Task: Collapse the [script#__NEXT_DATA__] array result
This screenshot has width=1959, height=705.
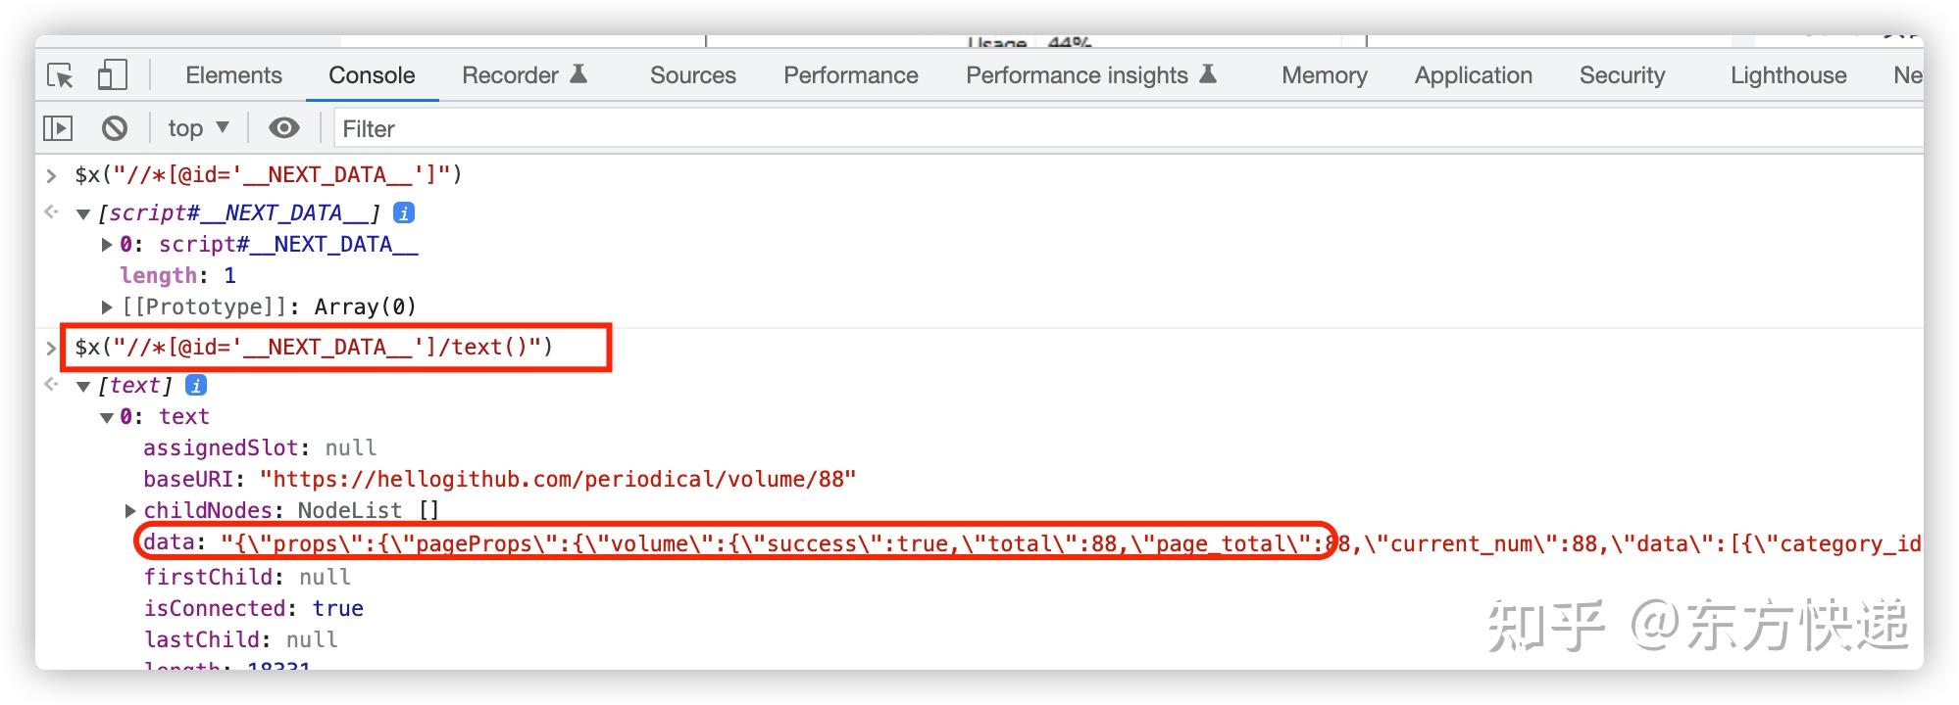Action: tap(83, 213)
